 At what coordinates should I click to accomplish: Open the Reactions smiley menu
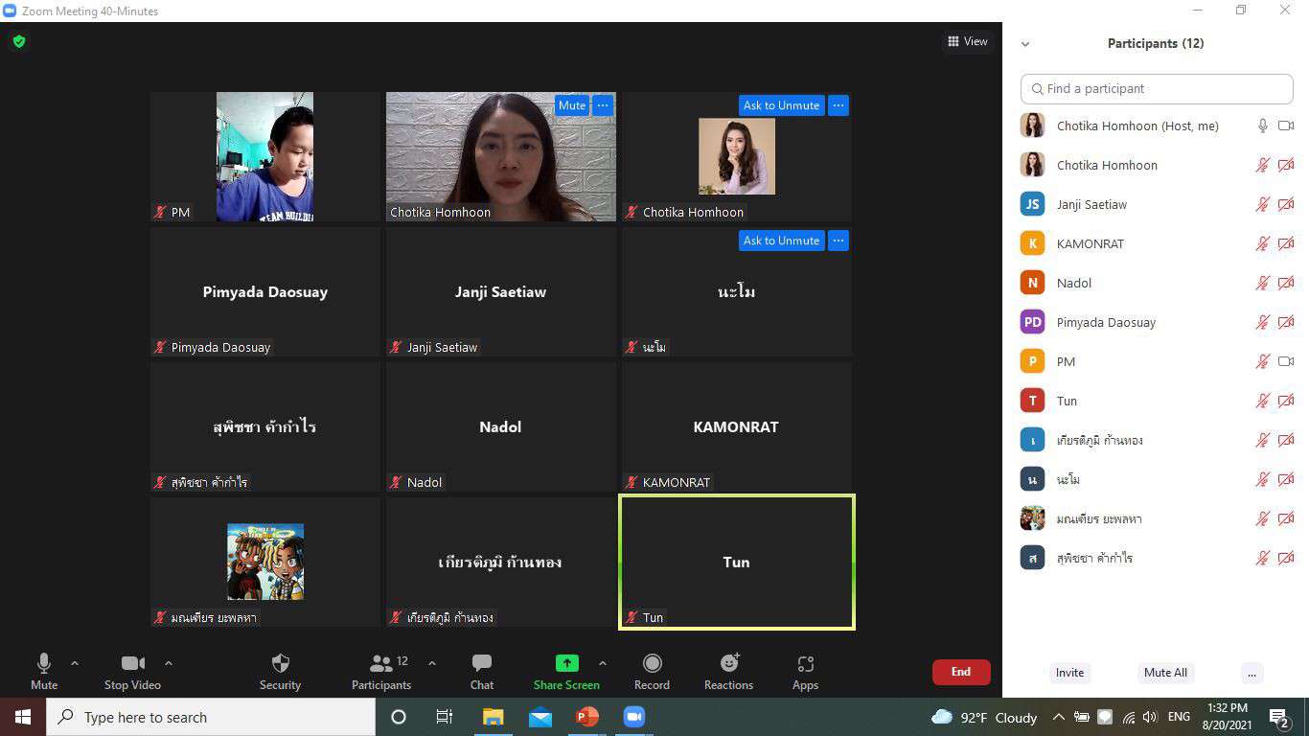[728, 663]
